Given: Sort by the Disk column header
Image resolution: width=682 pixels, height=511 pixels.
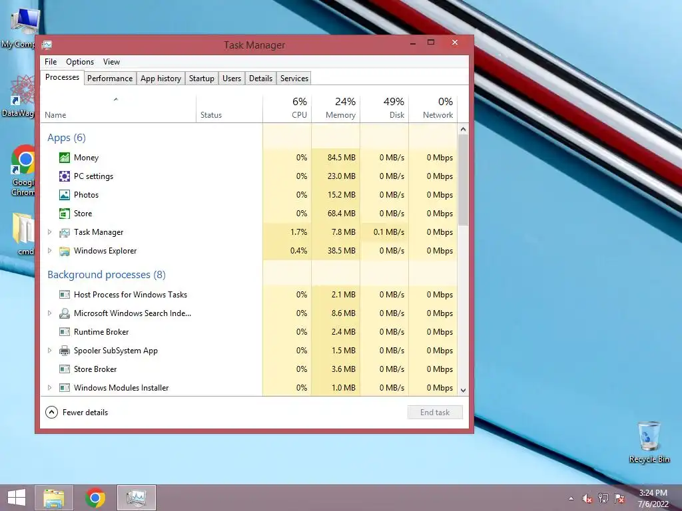Looking at the screenshot, I should (x=384, y=108).
